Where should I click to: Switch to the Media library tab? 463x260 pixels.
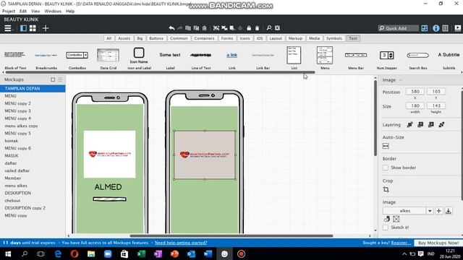314,38
